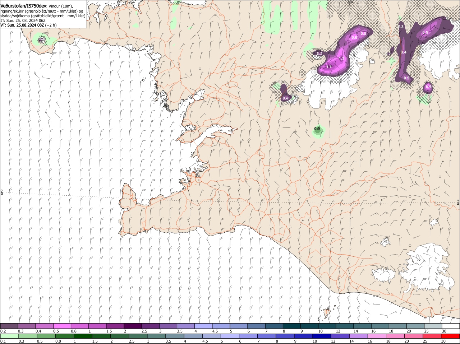Click the dark purple 2 mm snow legend swatch
Screen dimensions: 460x344
pyautogui.click(x=132, y=326)
